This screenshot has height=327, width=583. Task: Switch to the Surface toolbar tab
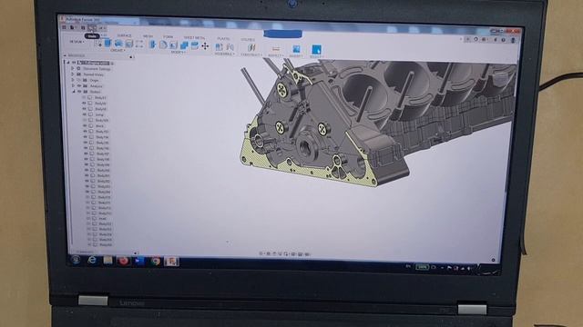124,35
